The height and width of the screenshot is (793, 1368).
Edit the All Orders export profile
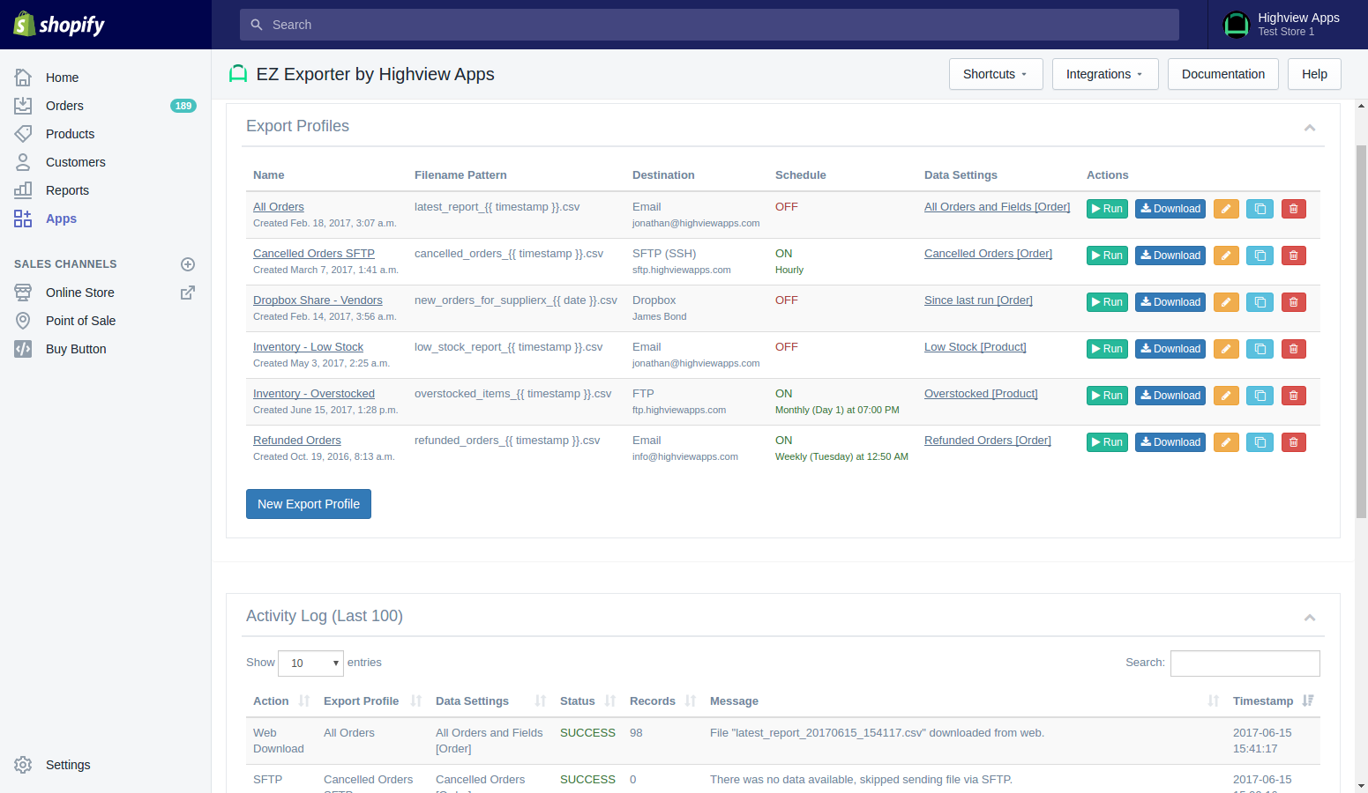[x=1226, y=209]
